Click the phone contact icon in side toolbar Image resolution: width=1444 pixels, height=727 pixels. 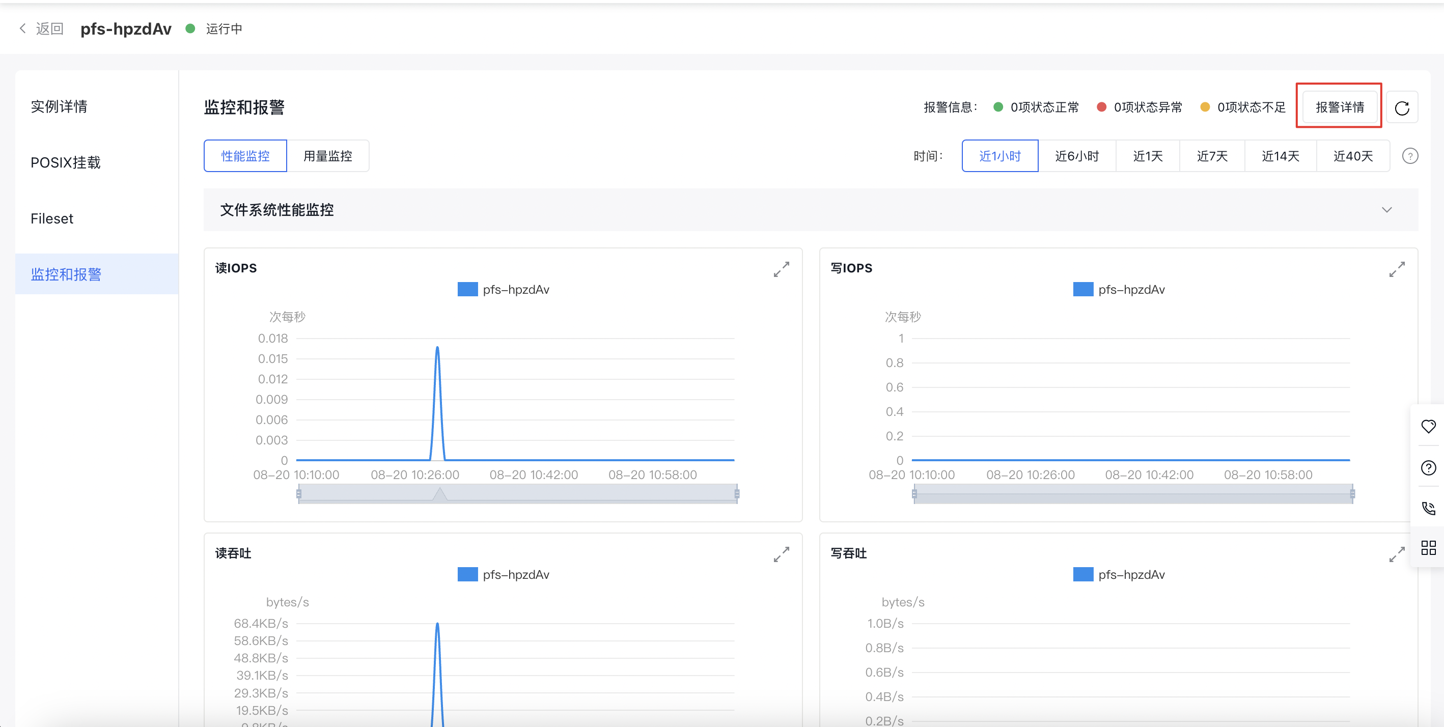pos(1428,509)
